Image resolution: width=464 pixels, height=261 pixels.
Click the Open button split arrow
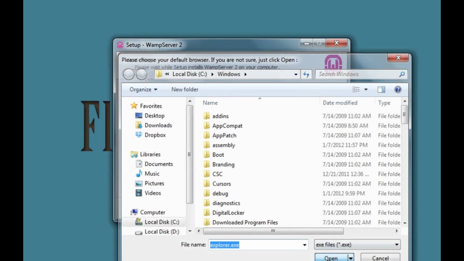(x=351, y=258)
